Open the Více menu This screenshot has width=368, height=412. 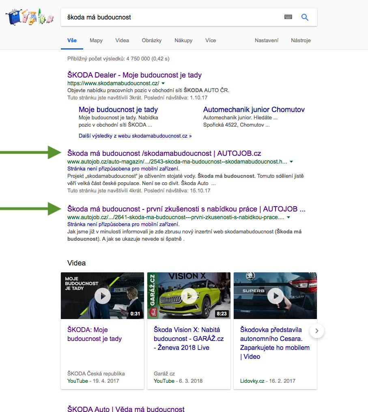pyautogui.click(x=211, y=41)
